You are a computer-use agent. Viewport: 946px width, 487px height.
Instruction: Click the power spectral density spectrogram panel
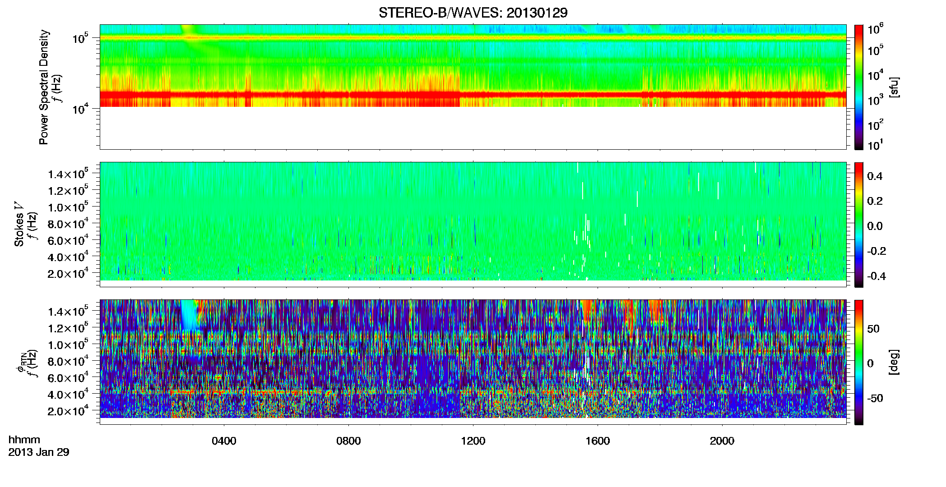click(473, 87)
